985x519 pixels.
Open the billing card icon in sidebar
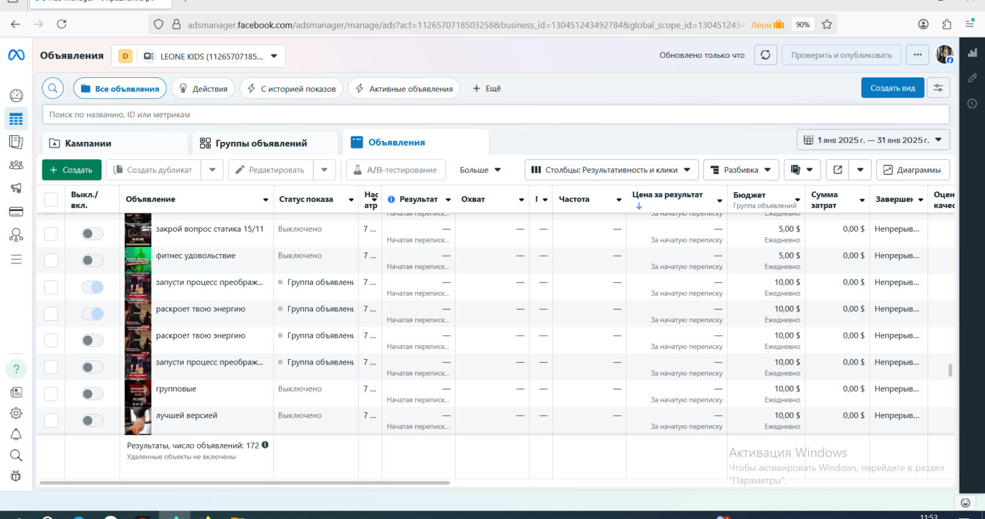pyautogui.click(x=16, y=212)
